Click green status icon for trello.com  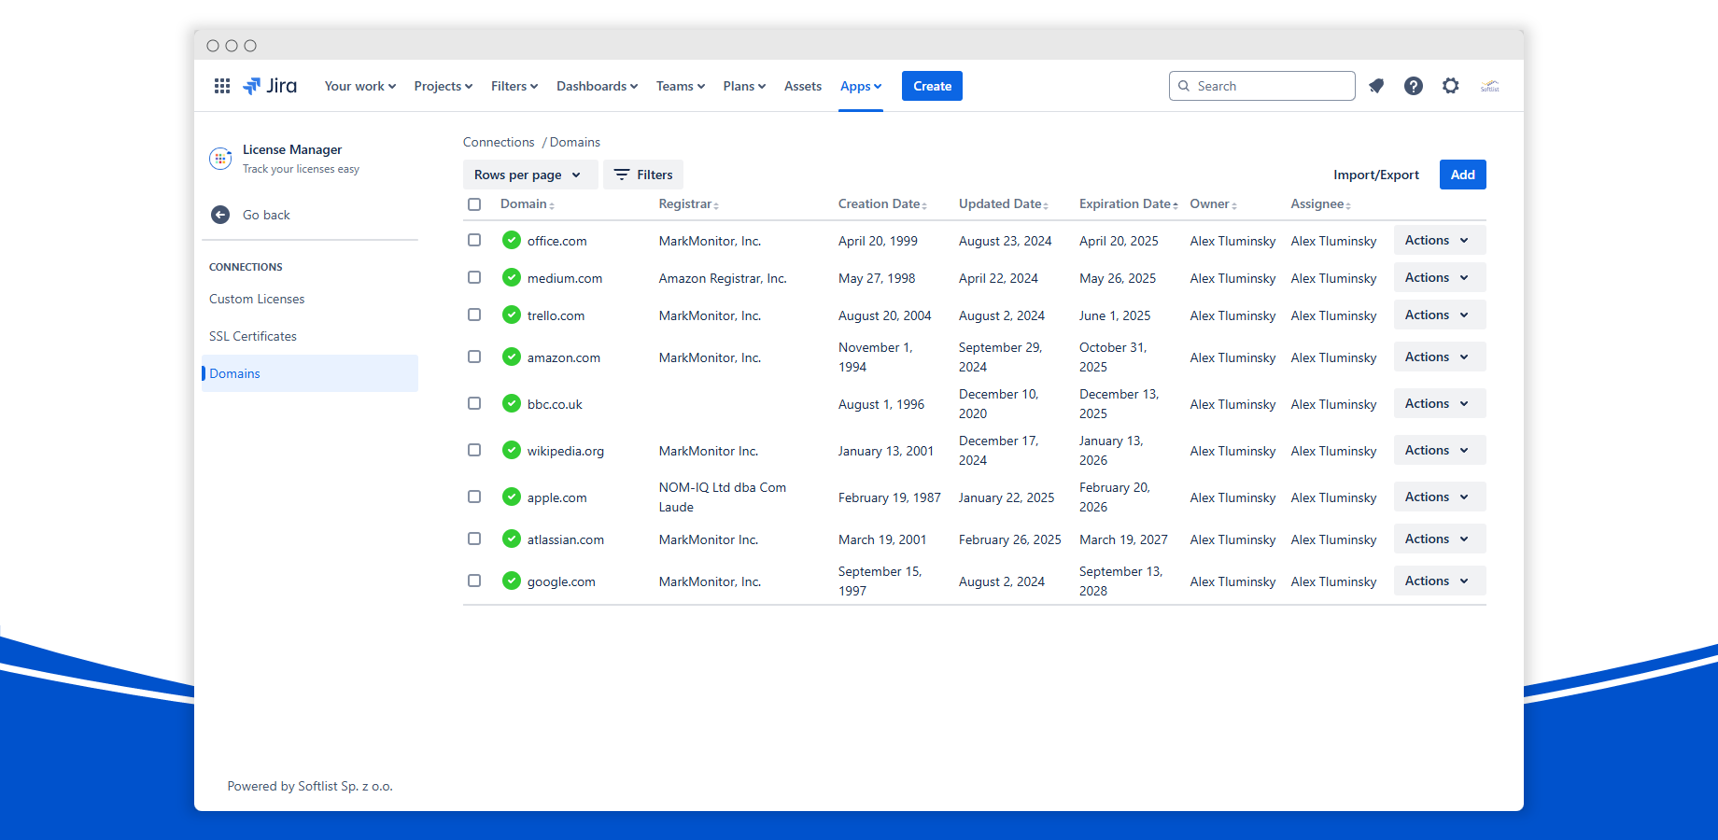512,315
